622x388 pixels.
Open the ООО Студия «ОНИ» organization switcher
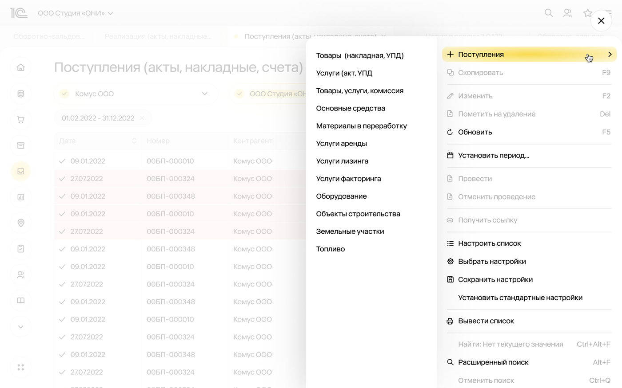(75, 13)
